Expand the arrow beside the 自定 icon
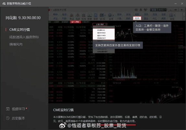186x130 pixels. click(175, 15)
